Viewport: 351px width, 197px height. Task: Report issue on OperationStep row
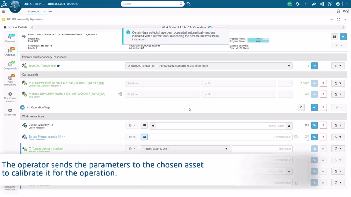[x=323, y=107]
